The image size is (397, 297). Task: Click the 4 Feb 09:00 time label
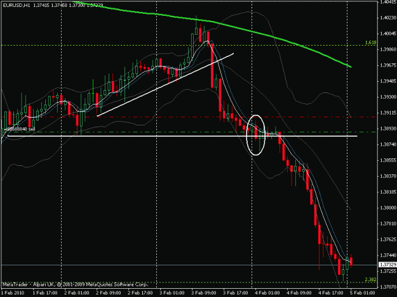299,293
